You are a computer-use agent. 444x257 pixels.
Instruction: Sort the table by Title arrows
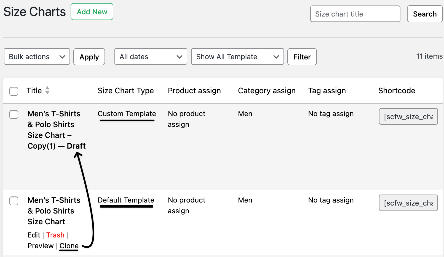(47, 90)
